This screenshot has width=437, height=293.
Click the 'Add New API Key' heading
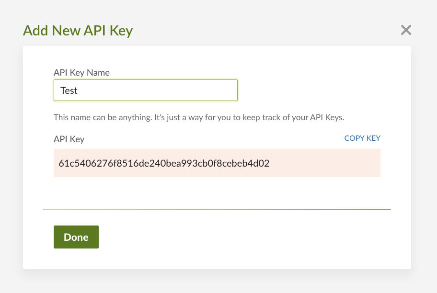78,31
